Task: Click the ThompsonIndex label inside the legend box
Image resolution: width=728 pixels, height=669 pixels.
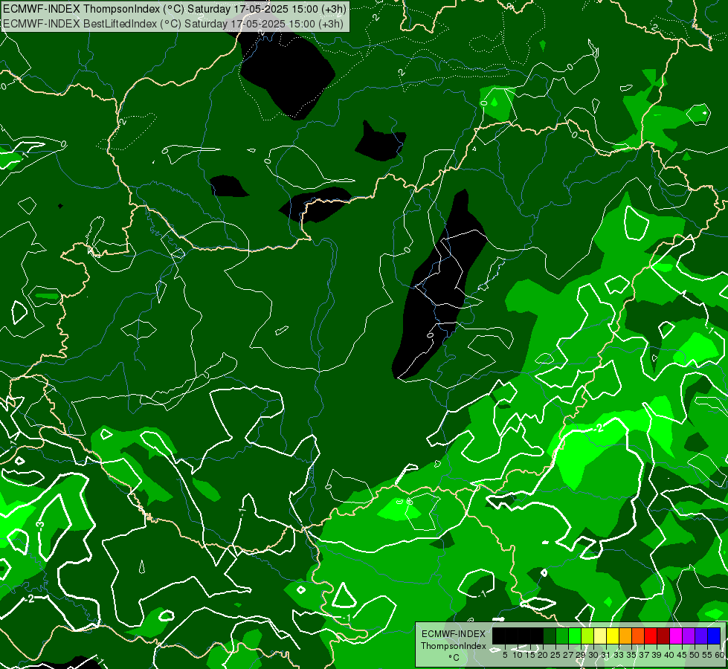Action: point(454,646)
